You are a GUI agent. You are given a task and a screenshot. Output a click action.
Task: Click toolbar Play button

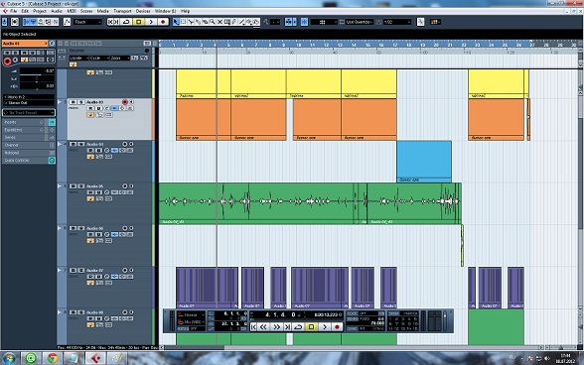click(151, 22)
